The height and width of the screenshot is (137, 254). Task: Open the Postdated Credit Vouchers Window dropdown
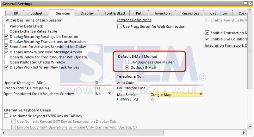point(110,93)
